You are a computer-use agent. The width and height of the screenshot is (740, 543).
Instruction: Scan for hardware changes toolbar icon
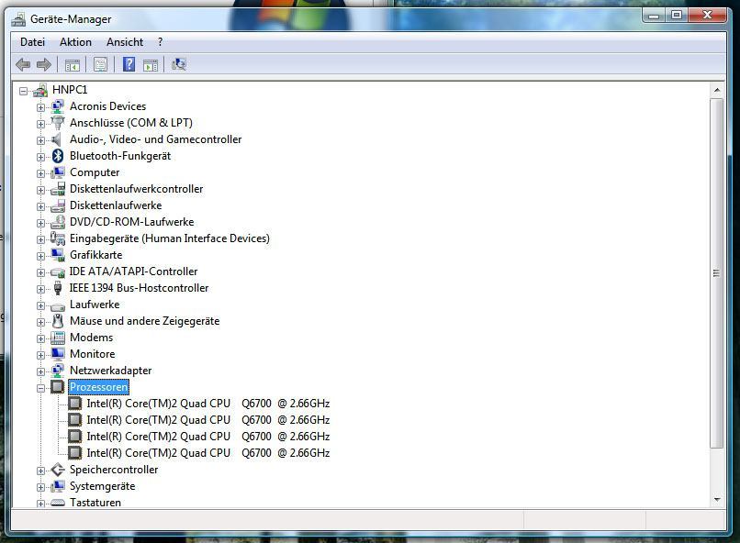tap(179, 64)
